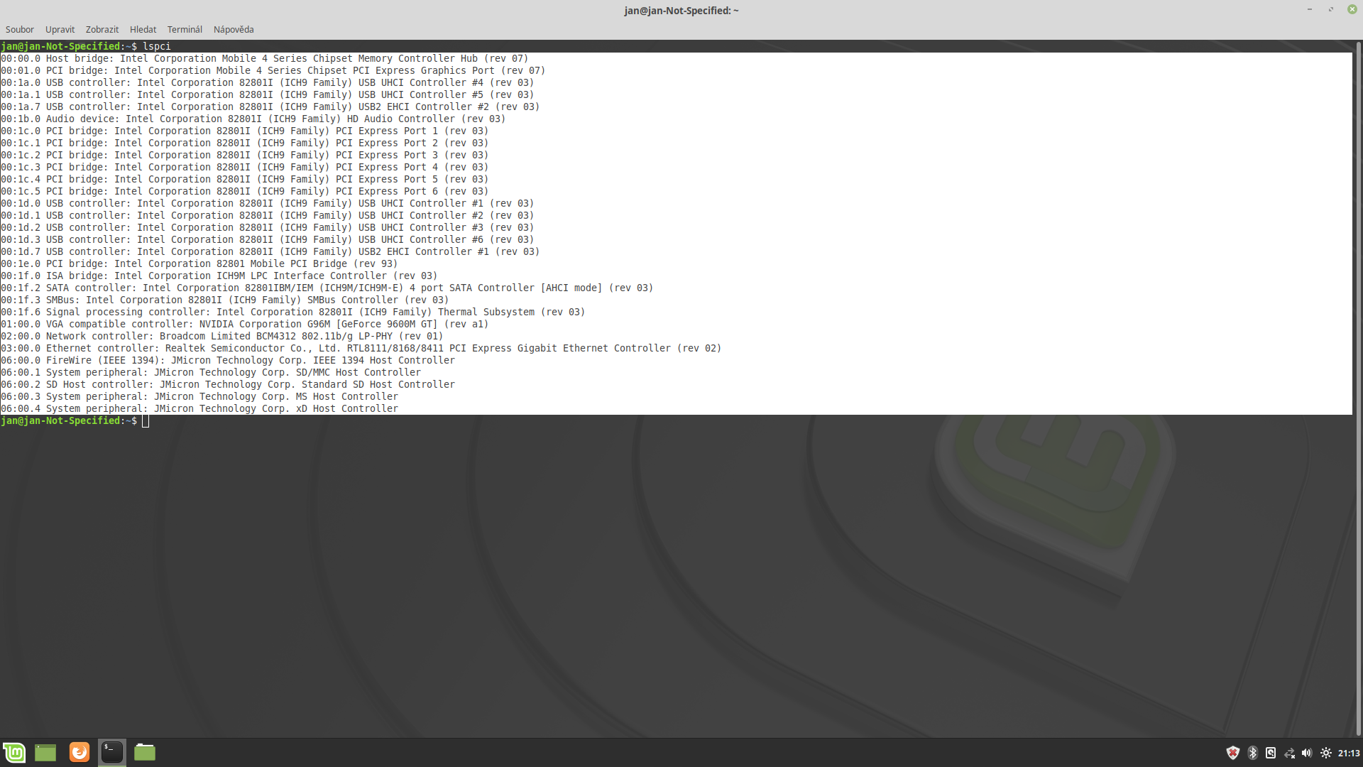Click the brightness sun tray icon

click(x=1325, y=753)
